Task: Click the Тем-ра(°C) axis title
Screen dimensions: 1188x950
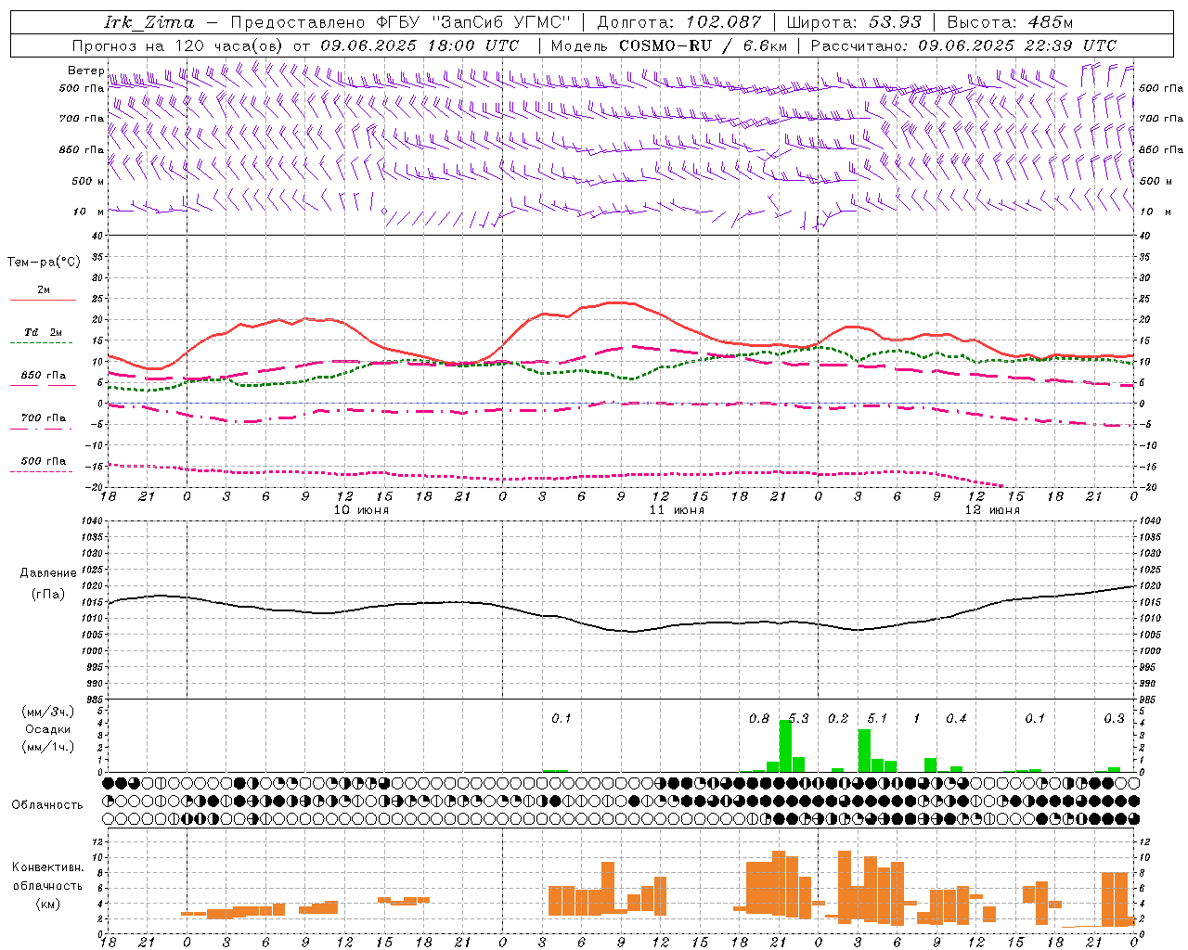Action: coord(44,262)
